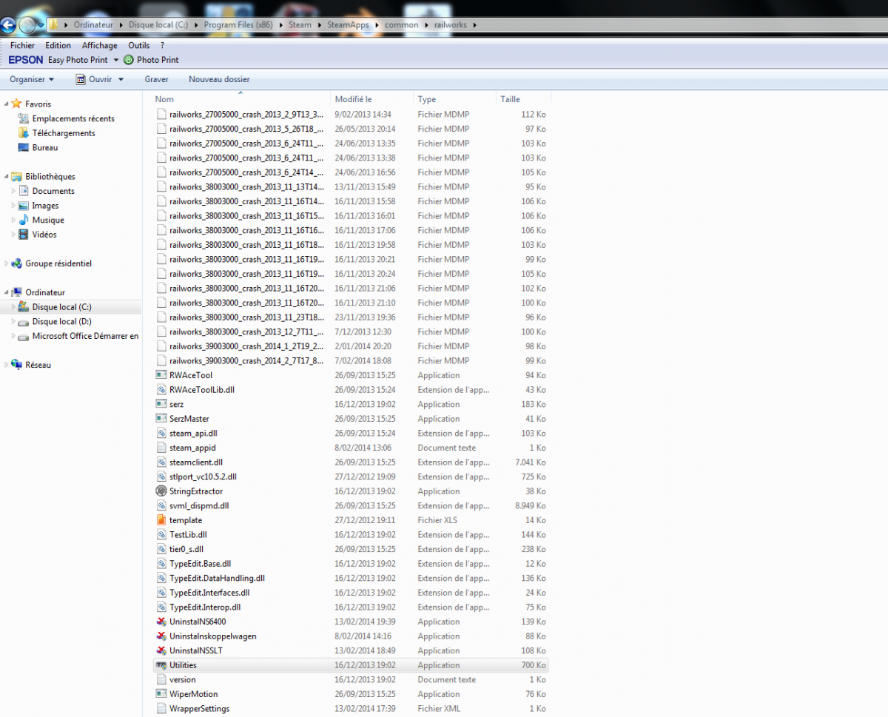Click the steam_appid text document icon
Image resolution: width=888 pixels, height=717 pixels.
161,448
